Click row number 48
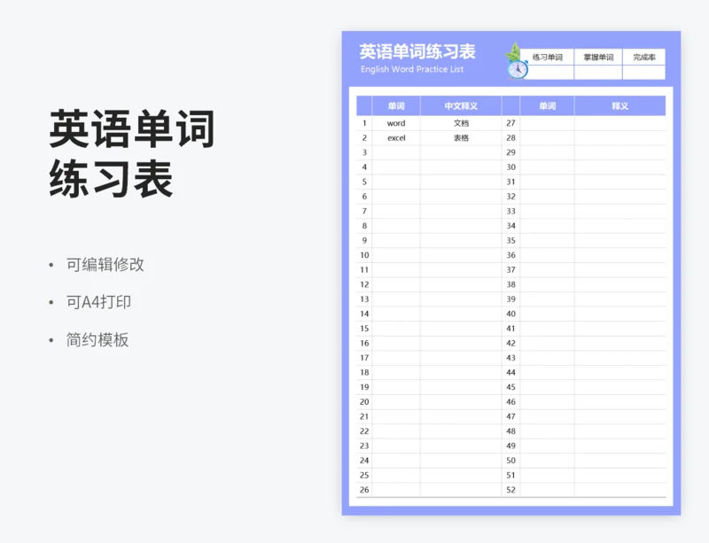Image resolution: width=709 pixels, height=543 pixels. [x=511, y=431]
